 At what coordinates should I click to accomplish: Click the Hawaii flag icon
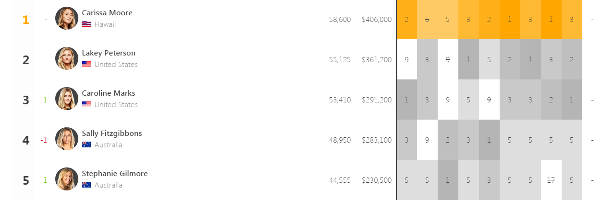point(86,24)
